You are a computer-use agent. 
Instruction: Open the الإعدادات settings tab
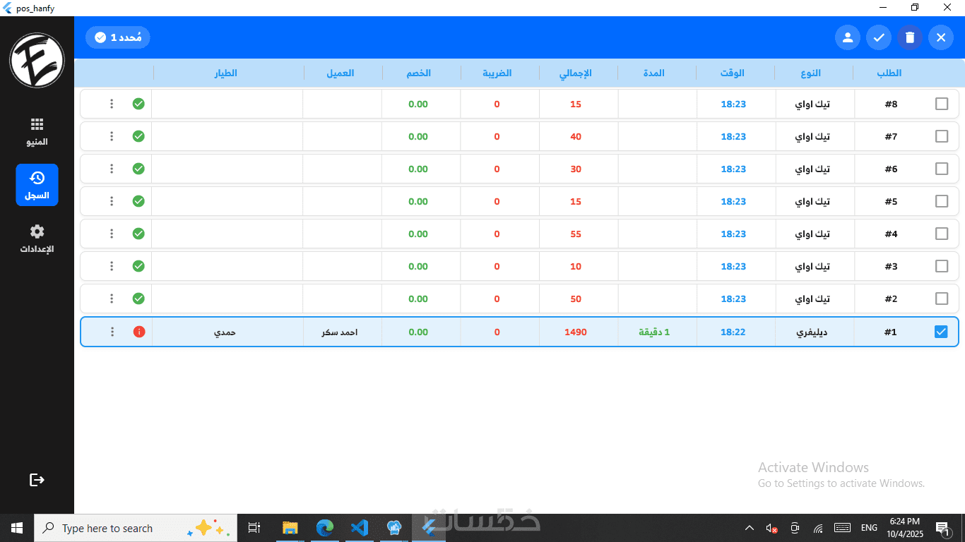point(37,239)
